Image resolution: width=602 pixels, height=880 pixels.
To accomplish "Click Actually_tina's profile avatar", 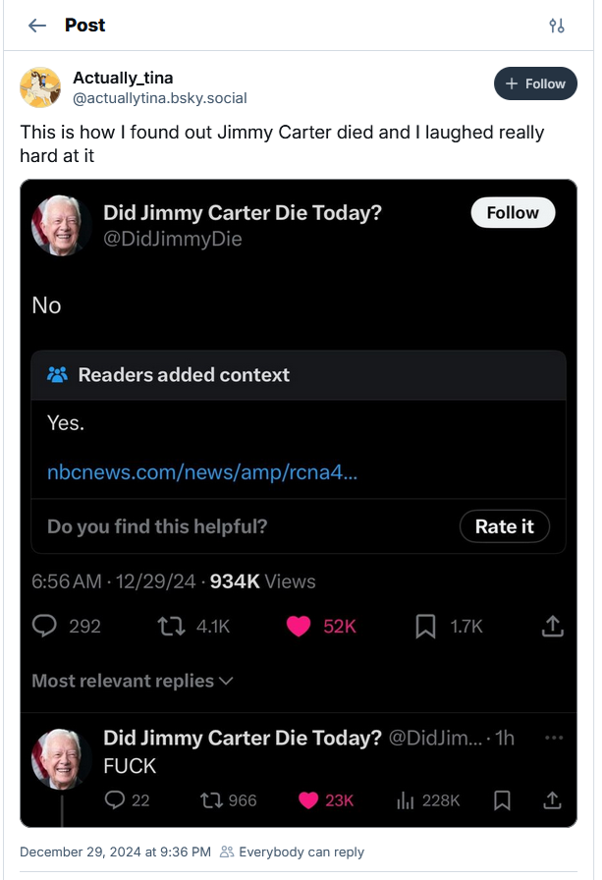I will point(40,87).
